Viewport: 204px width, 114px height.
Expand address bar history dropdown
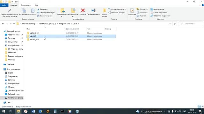[170, 24]
